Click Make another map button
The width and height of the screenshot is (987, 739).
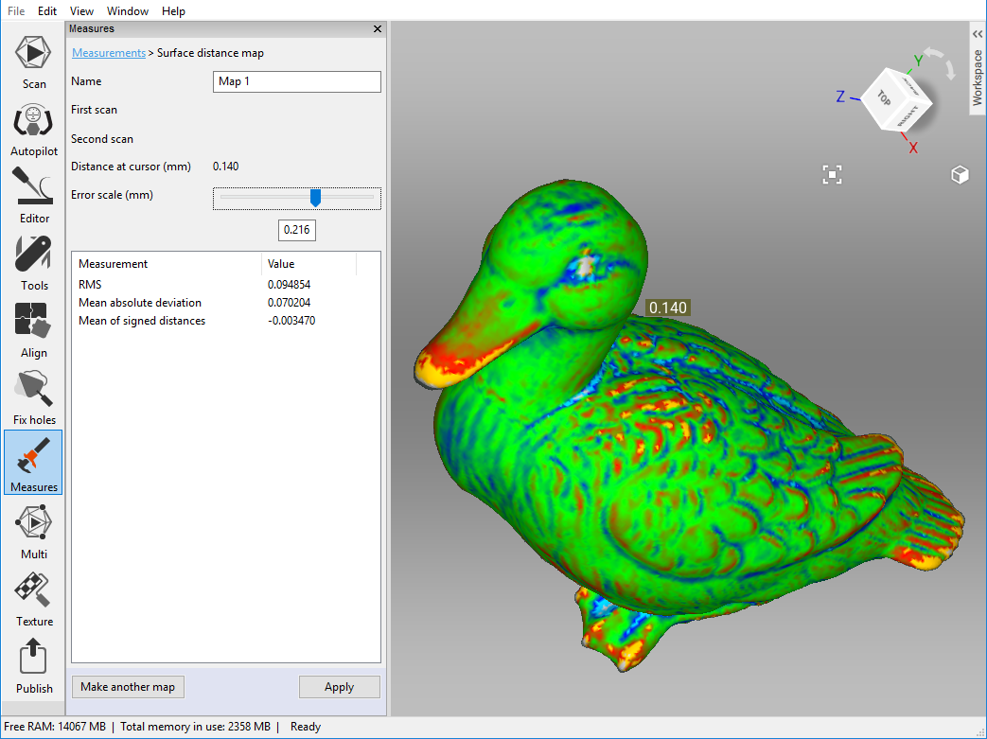(128, 687)
